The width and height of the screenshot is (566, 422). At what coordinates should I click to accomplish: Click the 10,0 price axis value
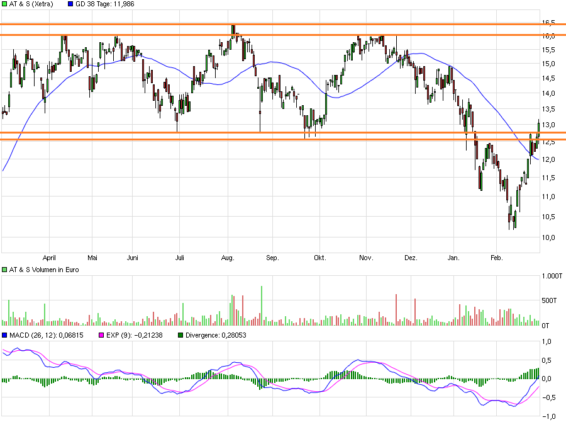548,237
